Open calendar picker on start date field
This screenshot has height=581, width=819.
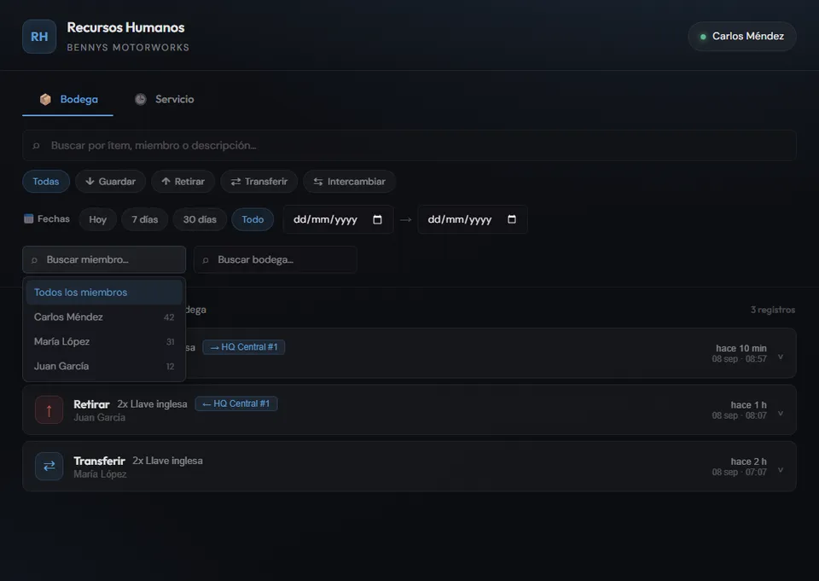point(377,219)
